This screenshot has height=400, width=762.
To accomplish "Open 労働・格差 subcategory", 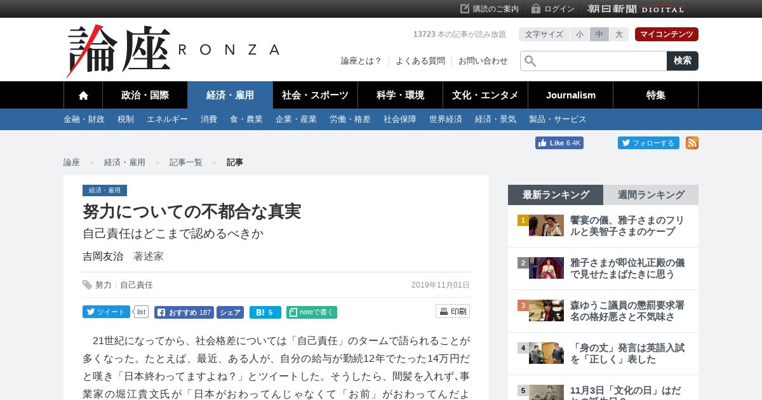I will click(x=350, y=119).
